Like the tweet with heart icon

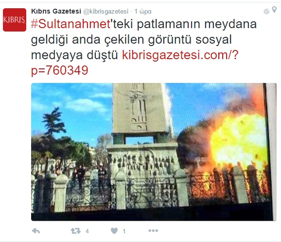114,231
